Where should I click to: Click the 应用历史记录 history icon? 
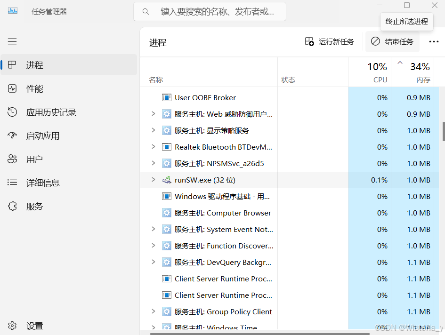pyautogui.click(x=12, y=112)
